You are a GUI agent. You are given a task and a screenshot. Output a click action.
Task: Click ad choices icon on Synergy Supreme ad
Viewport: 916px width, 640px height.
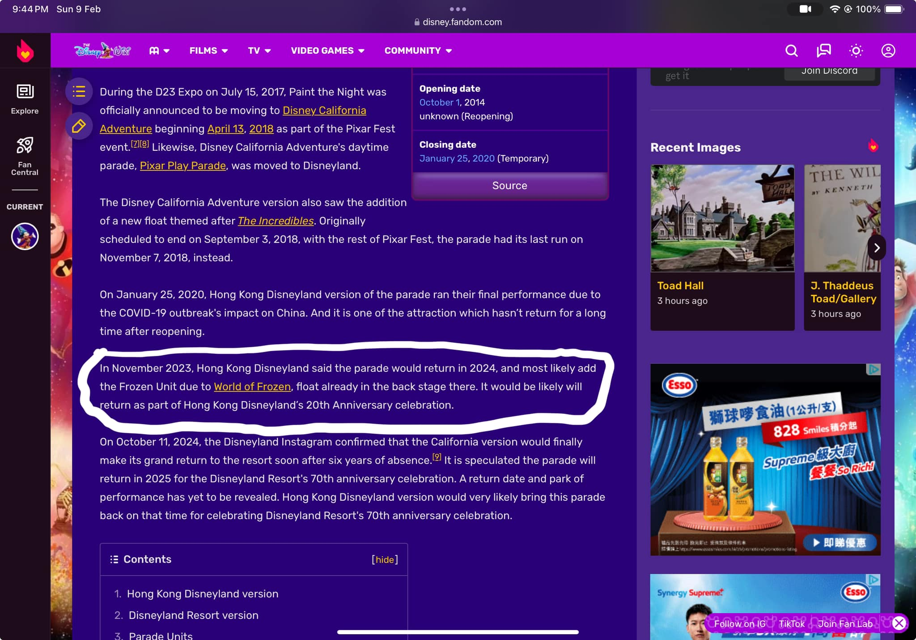point(874,580)
